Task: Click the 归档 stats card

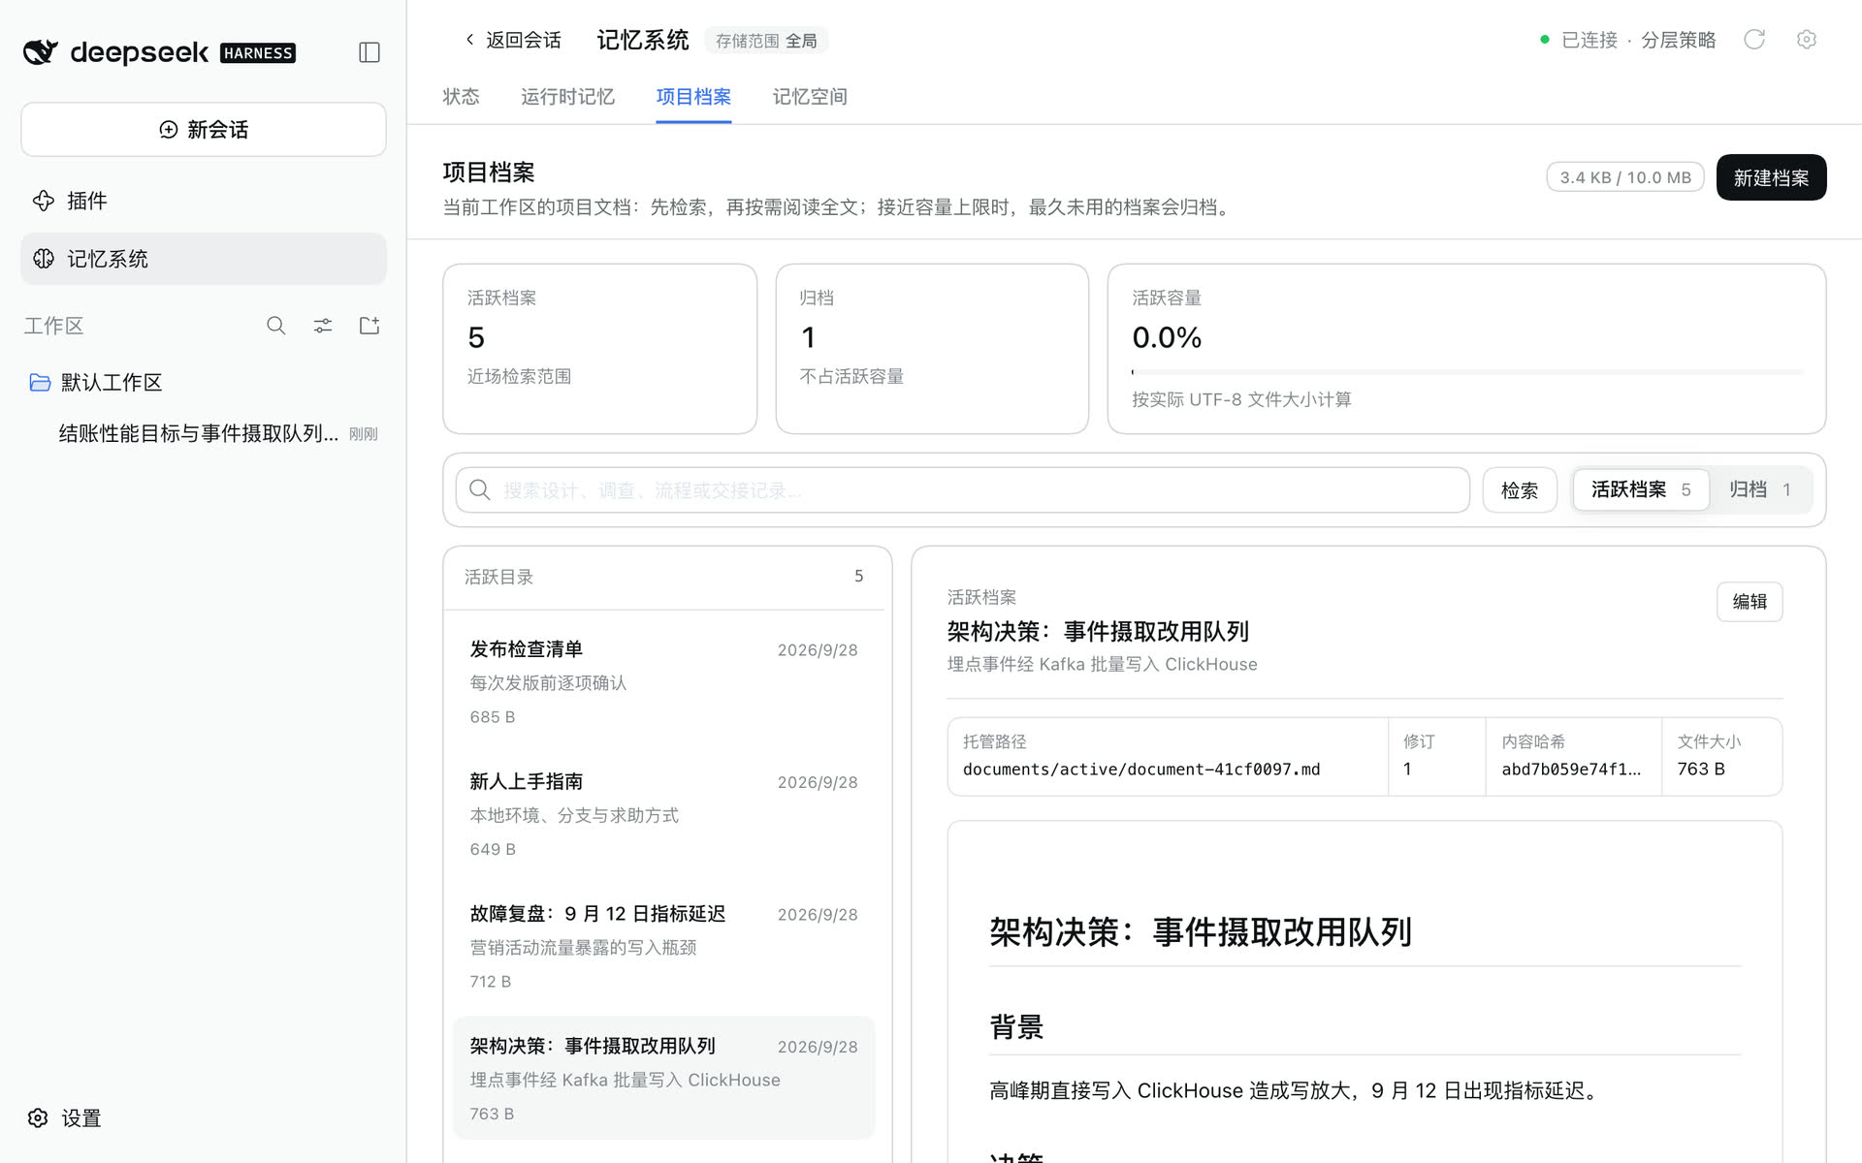Action: (932, 349)
